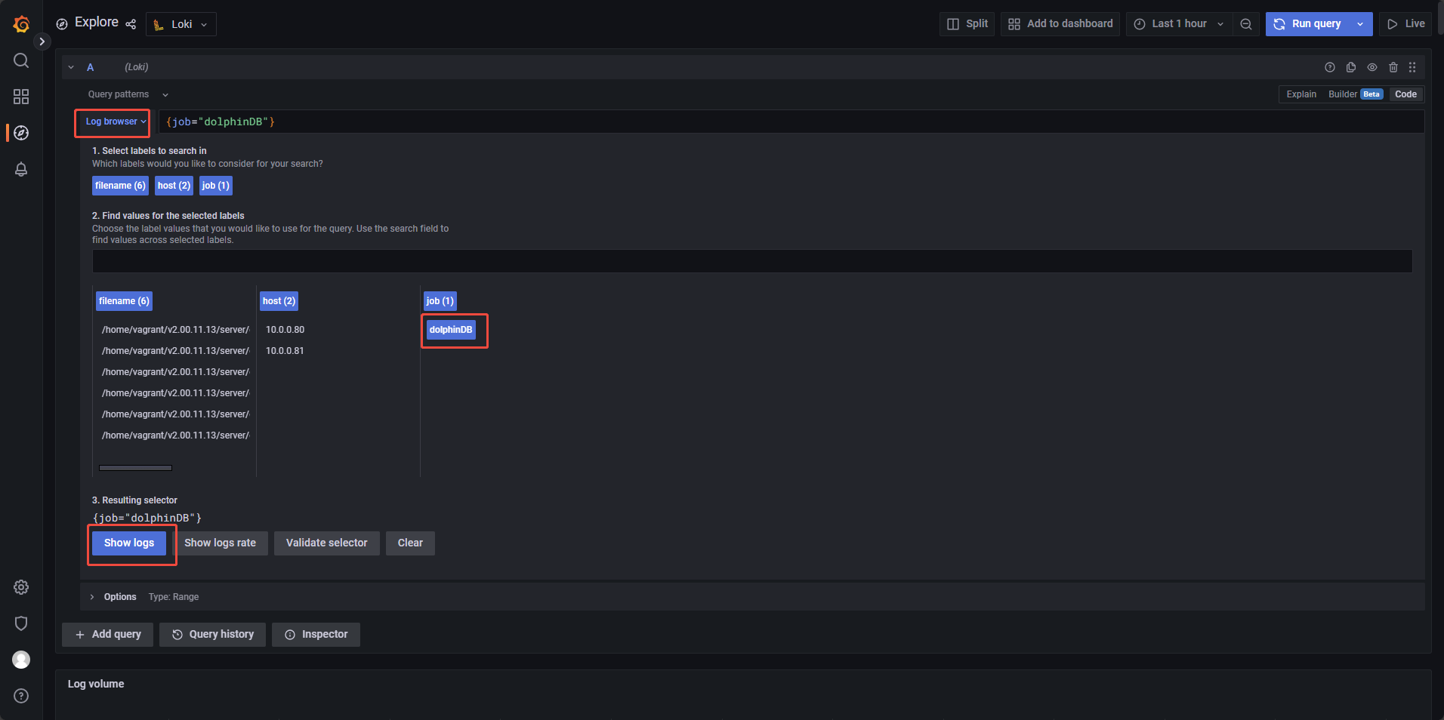Open the Dashboards grid icon

21,97
